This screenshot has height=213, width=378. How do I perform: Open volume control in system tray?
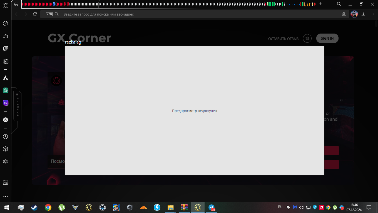(301, 207)
